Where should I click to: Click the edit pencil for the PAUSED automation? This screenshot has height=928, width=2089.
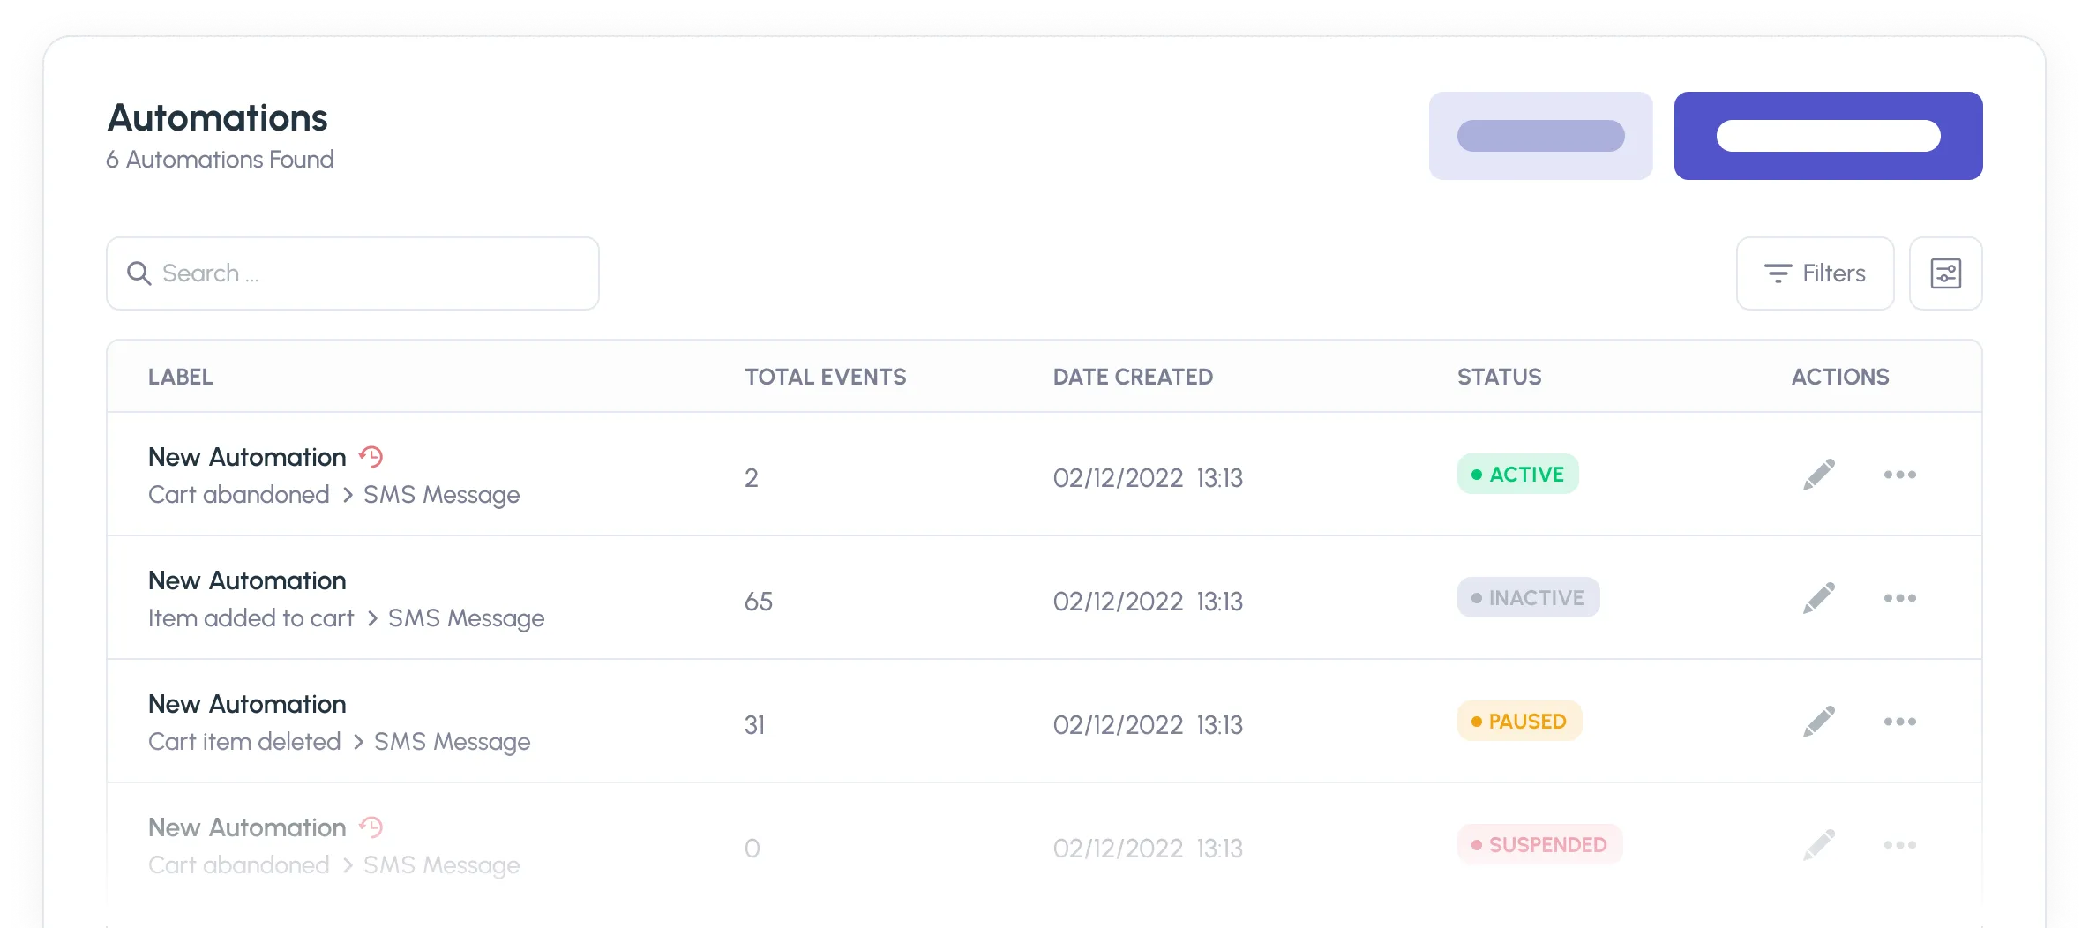pos(1818,722)
